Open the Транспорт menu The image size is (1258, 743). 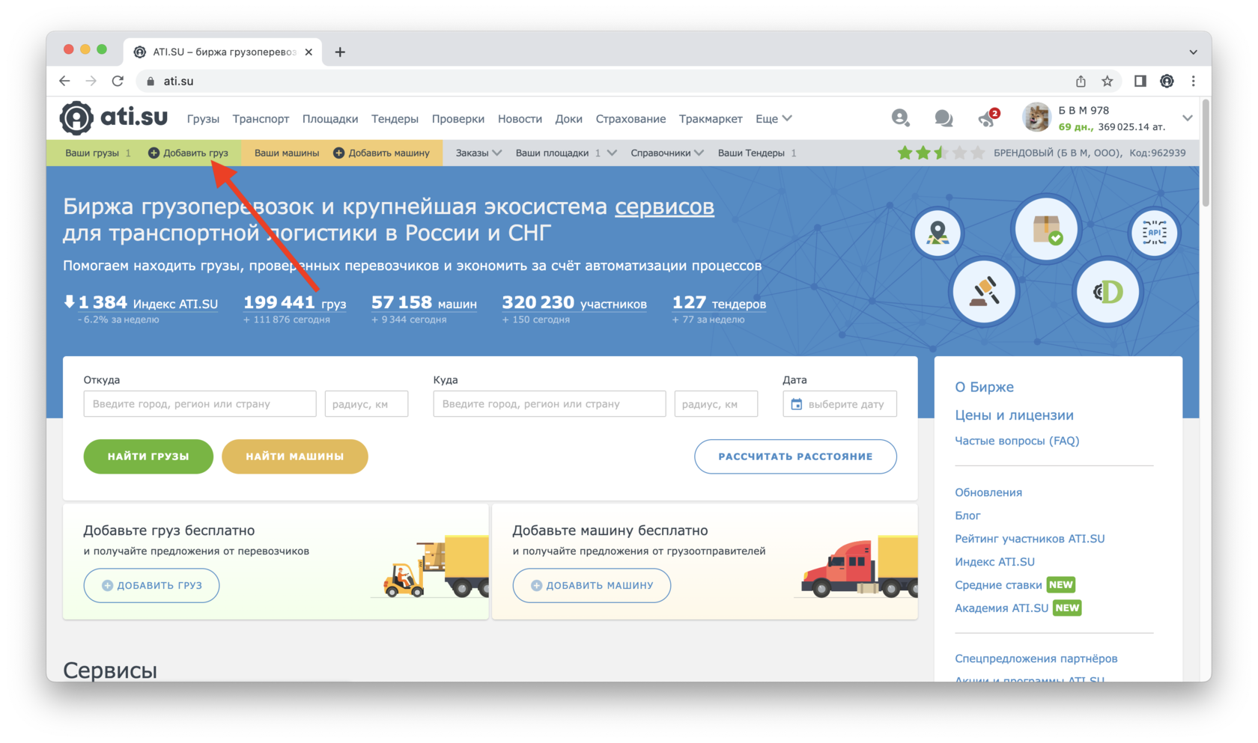tap(261, 118)
